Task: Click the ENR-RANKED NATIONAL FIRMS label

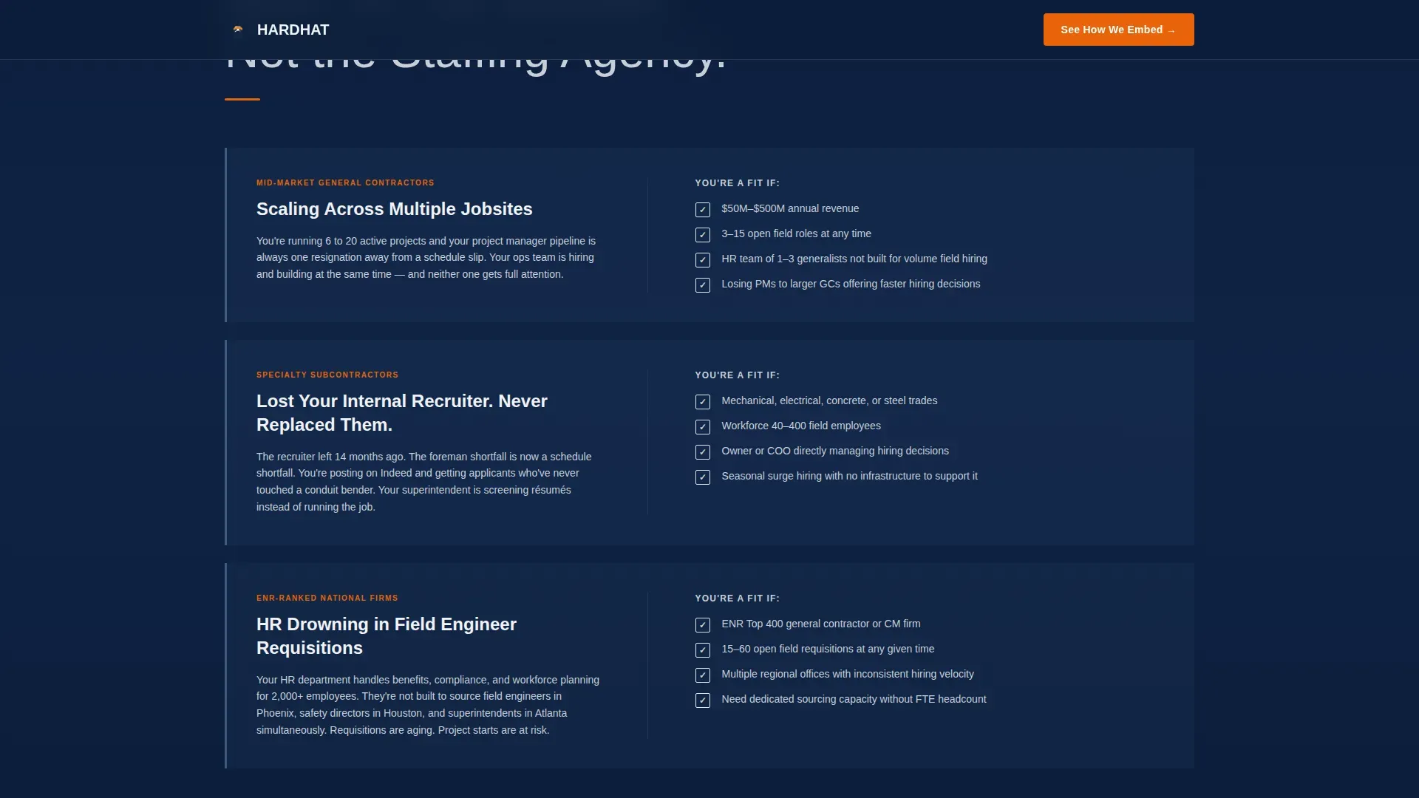Action: [327, 598]
